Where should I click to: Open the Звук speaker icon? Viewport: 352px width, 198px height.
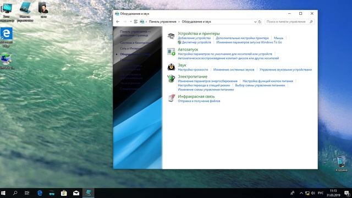(171, 67)
